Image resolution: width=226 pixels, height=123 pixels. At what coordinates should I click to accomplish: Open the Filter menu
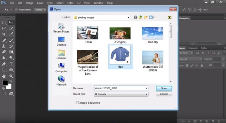pos(70,3)
